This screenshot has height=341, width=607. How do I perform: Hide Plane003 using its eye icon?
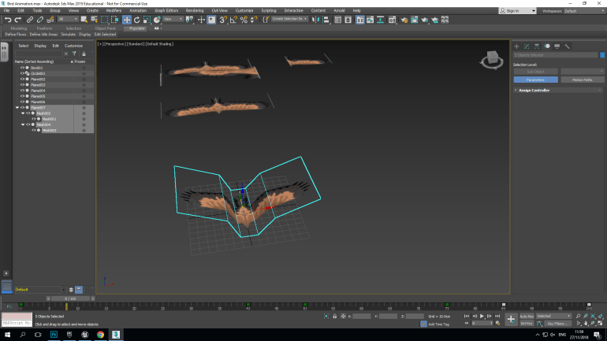pyautogui.click(x=22, y=85)
